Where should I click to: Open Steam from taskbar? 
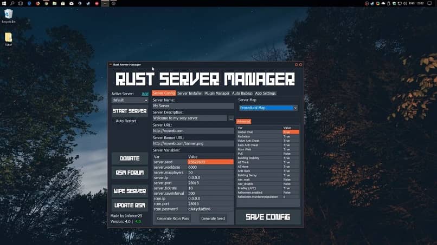pos(88,3)
